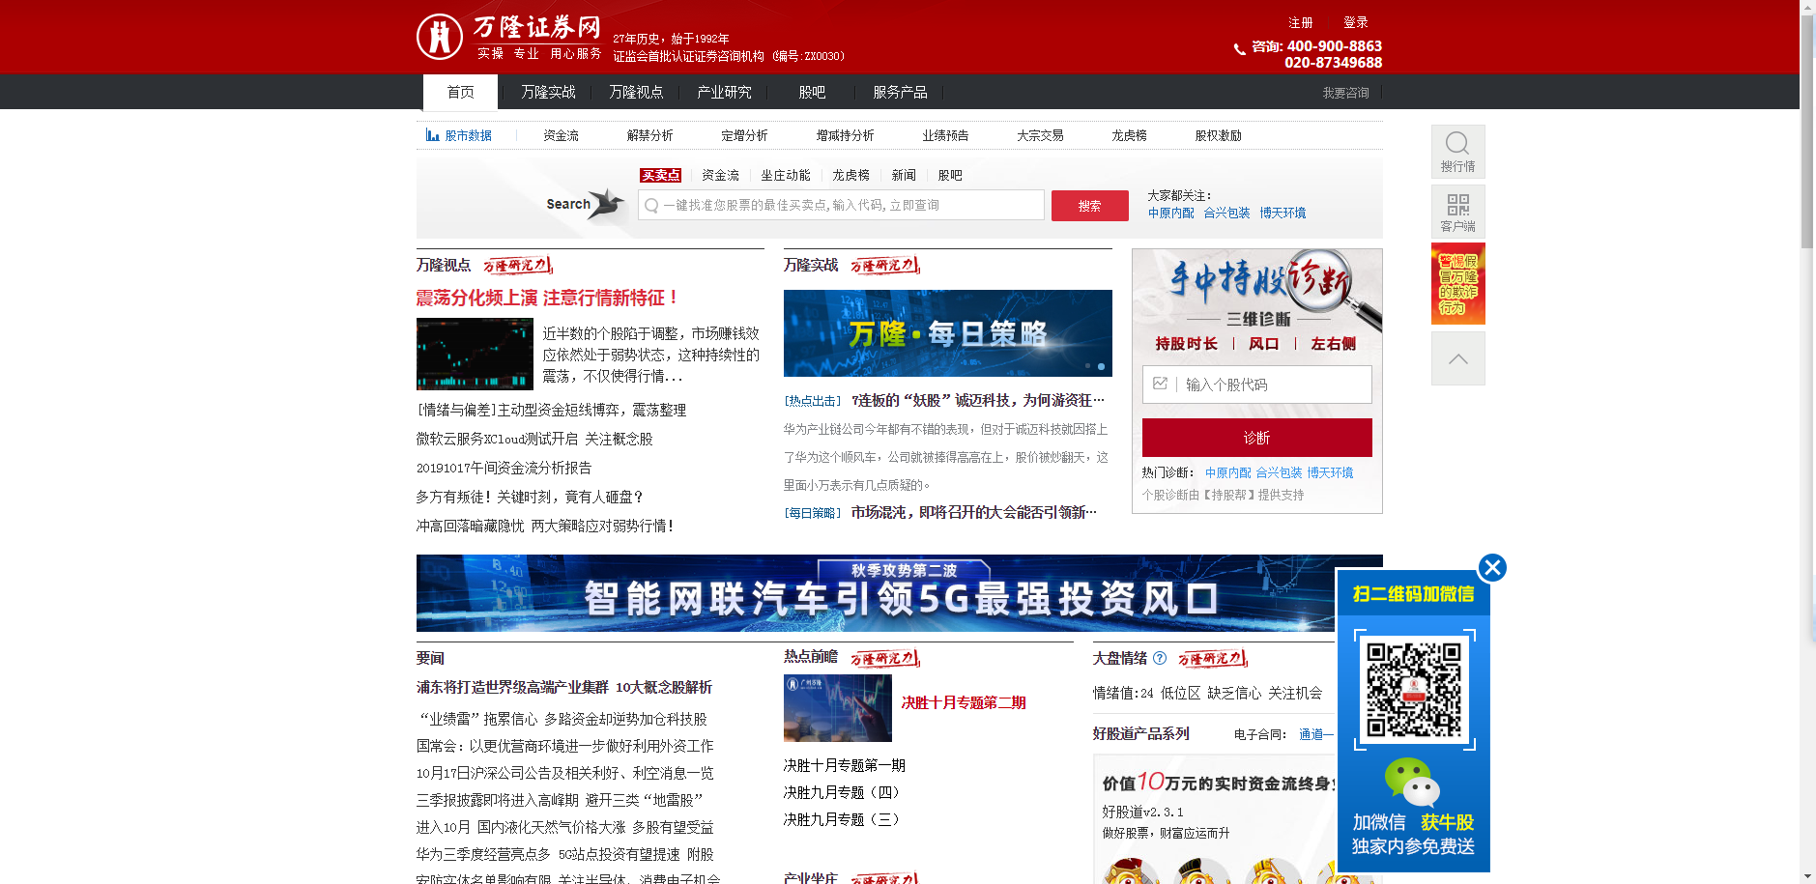Select the 股吧 search tab
The height and width of the screenshot is (884, 1816).
950,175
